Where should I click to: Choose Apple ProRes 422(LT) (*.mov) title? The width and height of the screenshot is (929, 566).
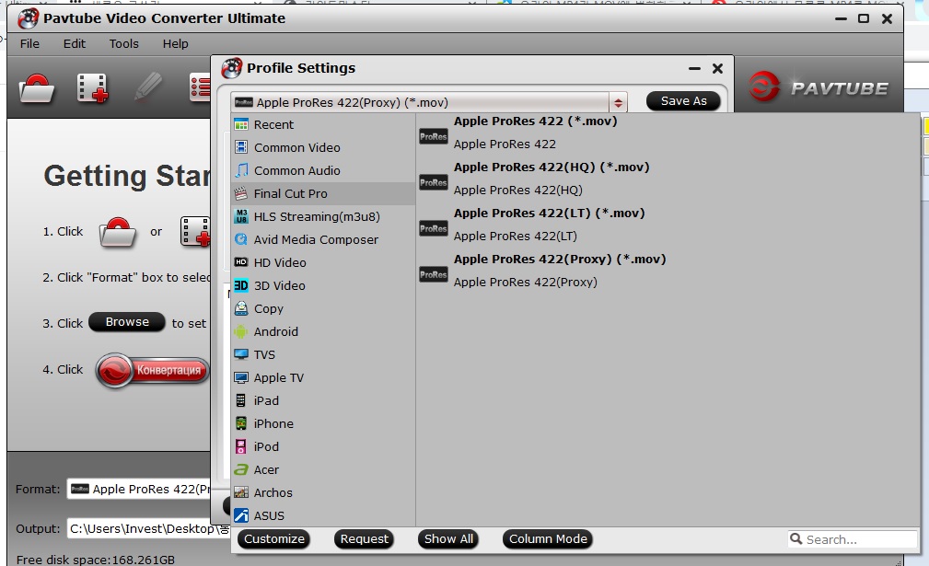(x=550, y=214)
